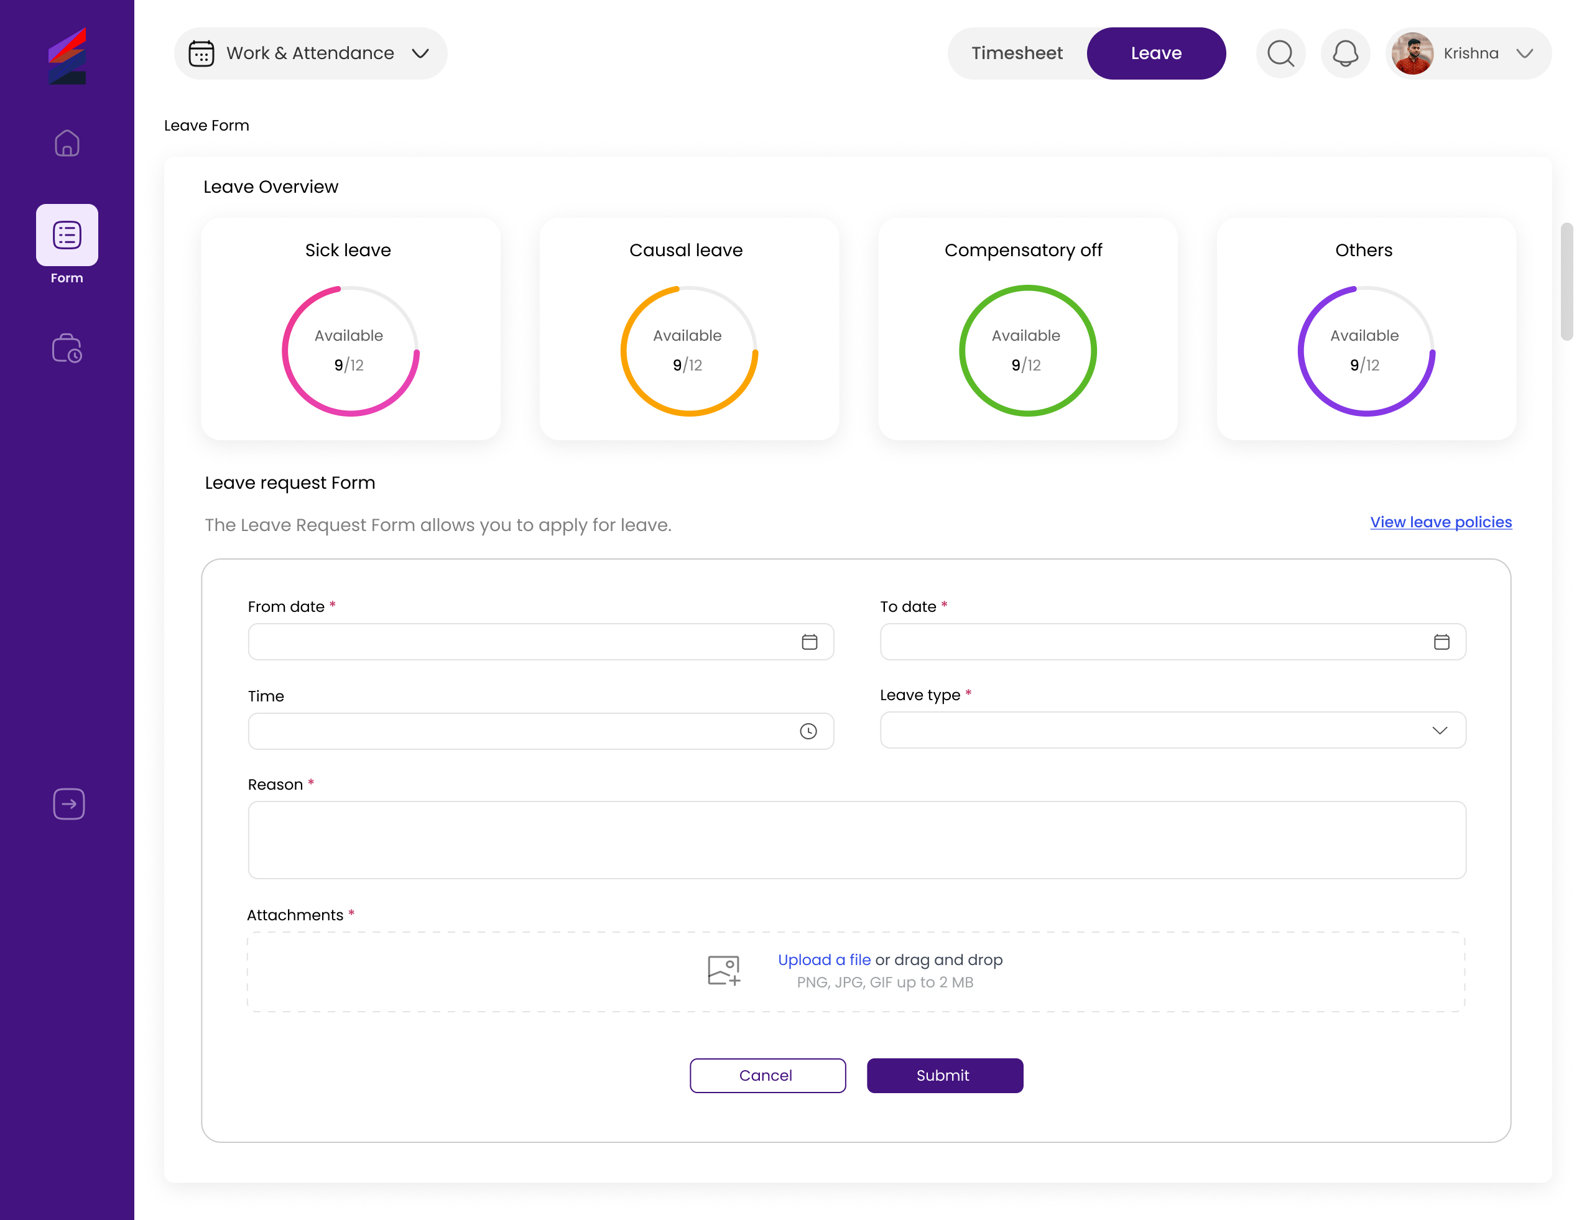
Task: Click the Time field clock icon
Action: (x=808, y=731)
